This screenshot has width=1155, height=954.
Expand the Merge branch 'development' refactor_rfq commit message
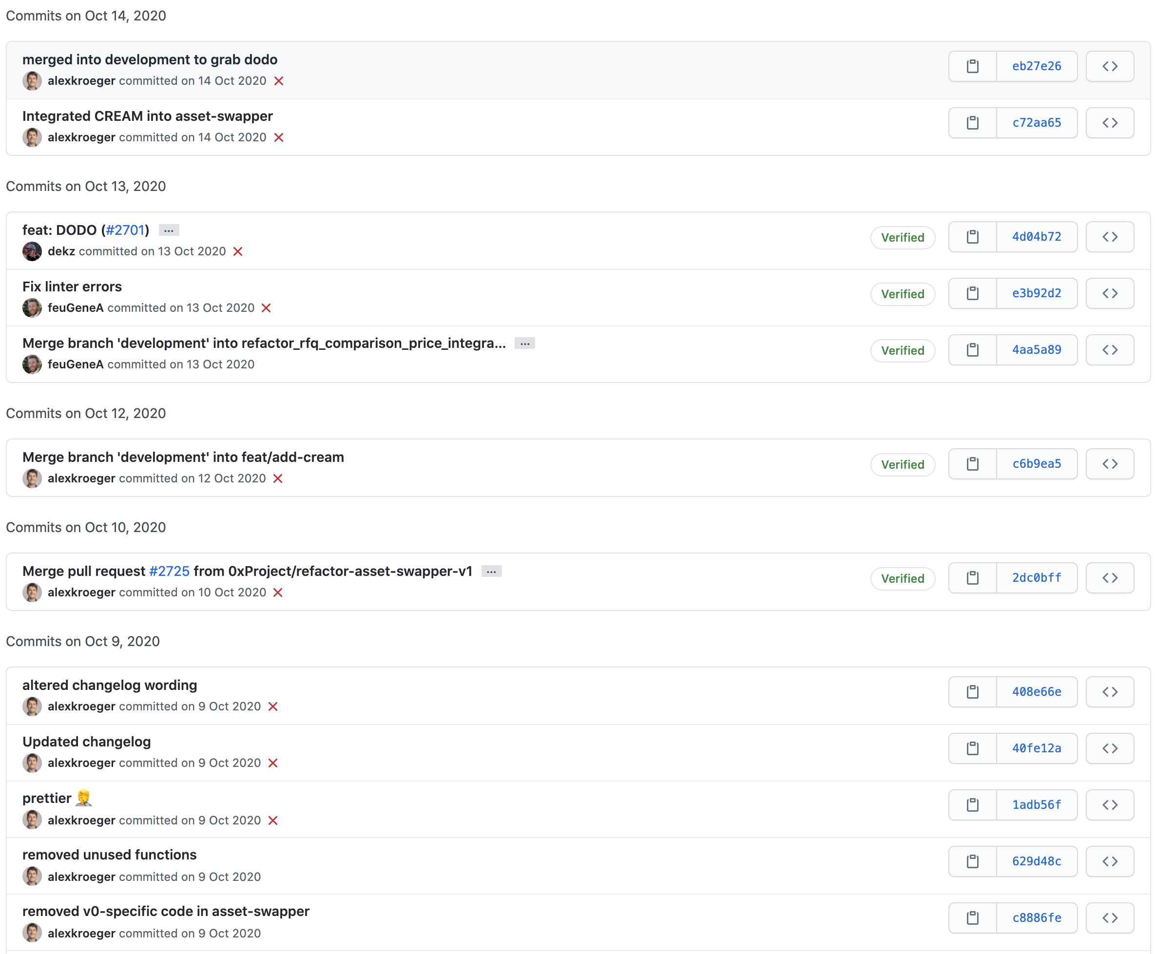click(524, 343)
